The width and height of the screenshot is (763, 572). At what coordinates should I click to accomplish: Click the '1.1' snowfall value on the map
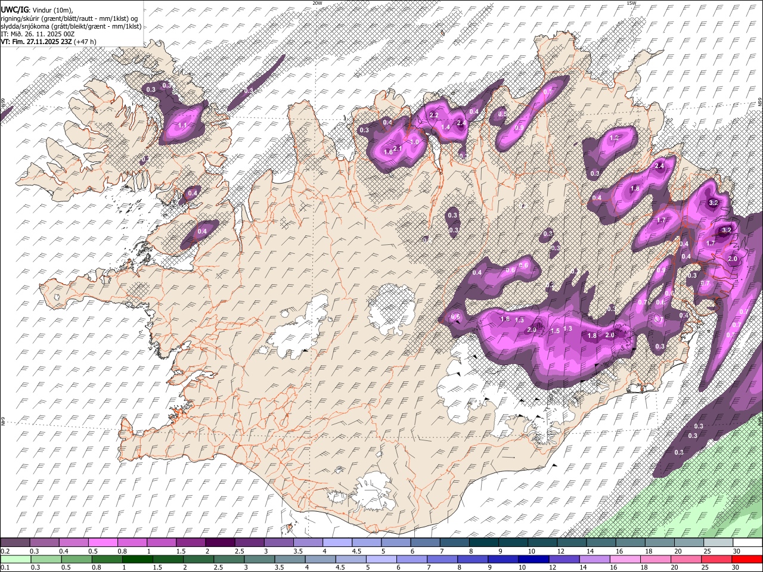pyautogui.click(x=182, y=126)
